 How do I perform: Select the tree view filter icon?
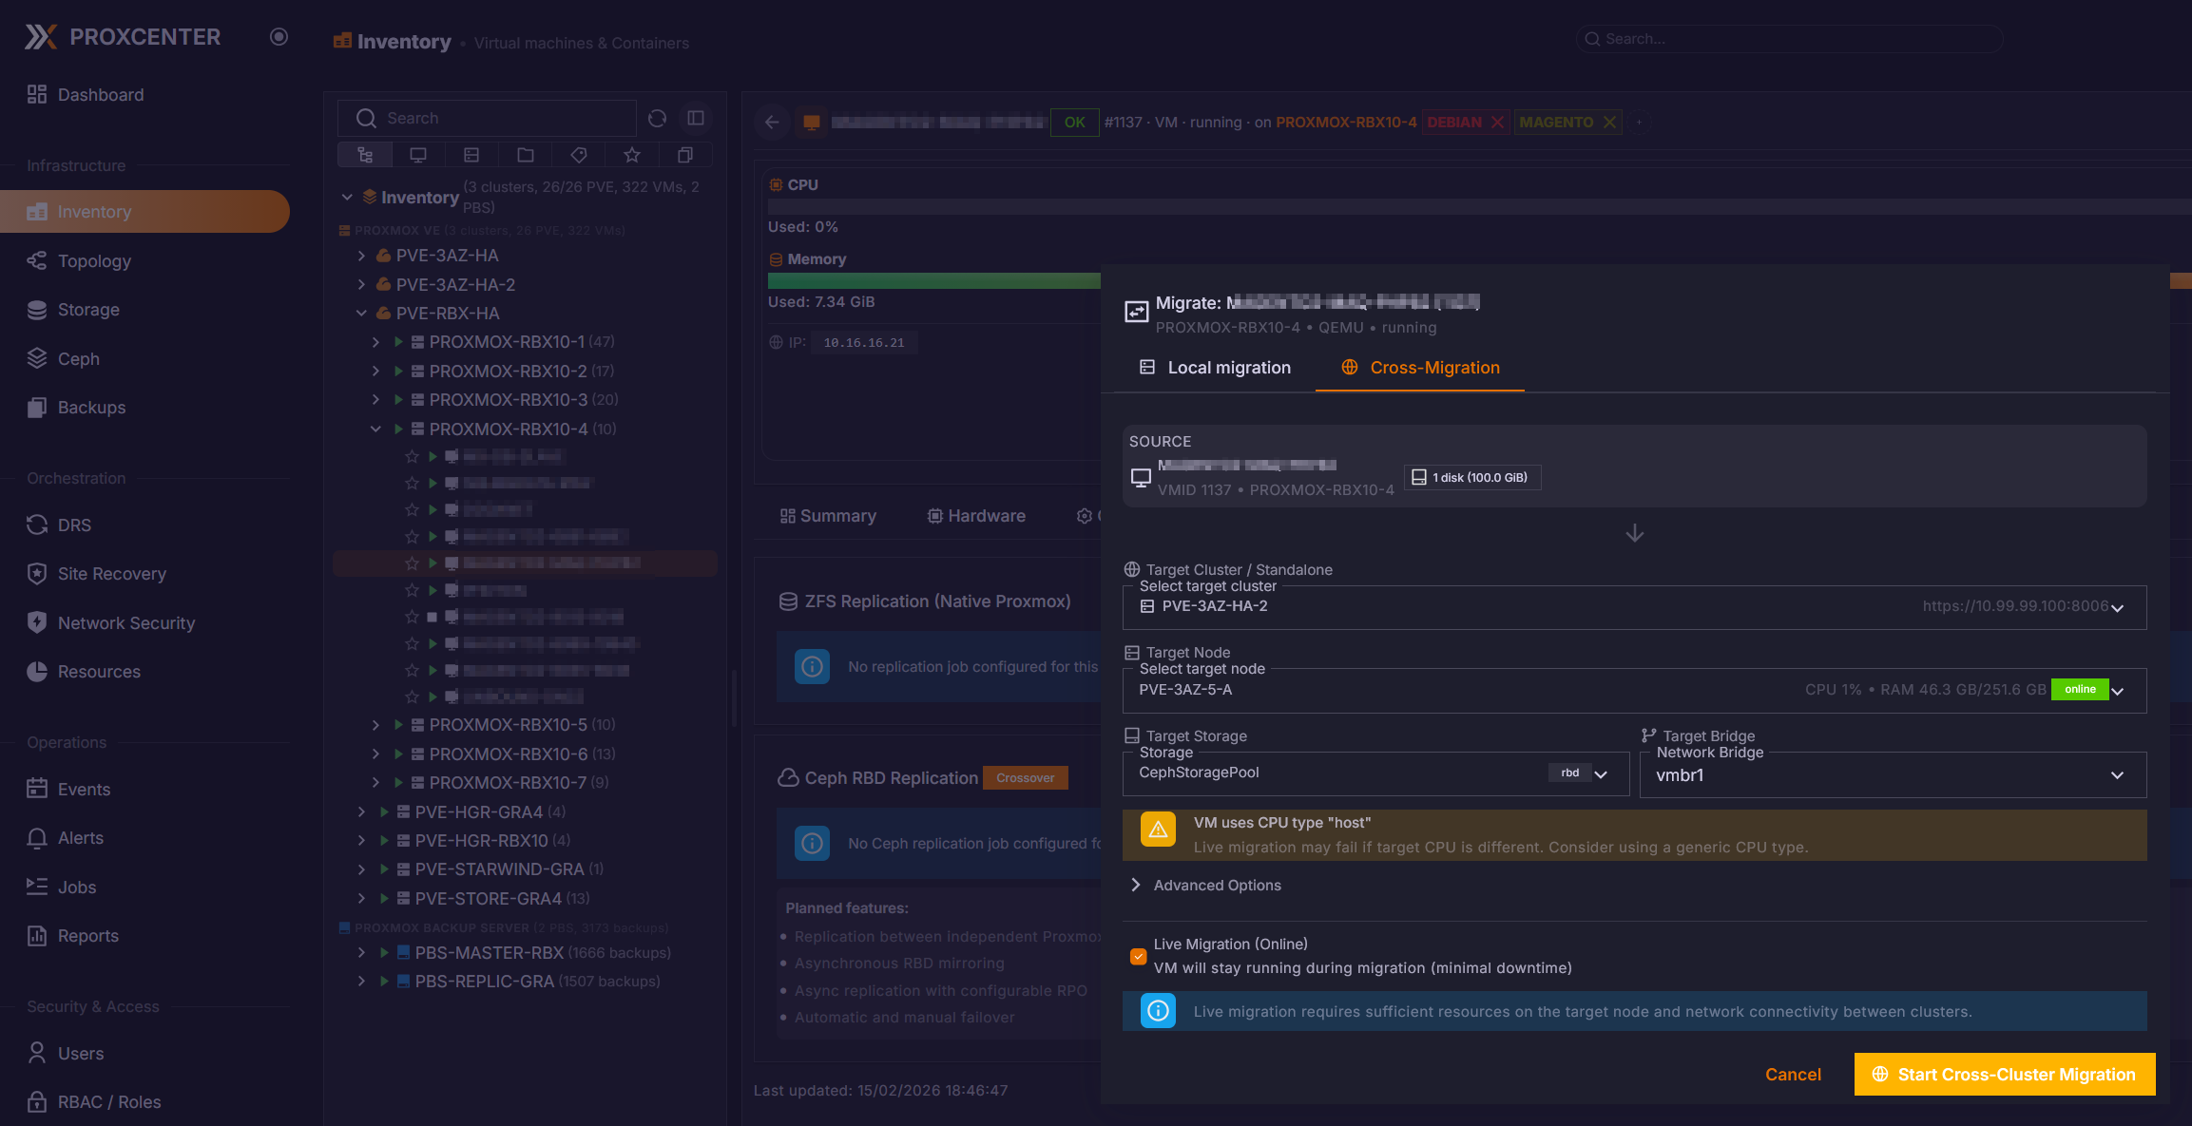coord(365,155)
